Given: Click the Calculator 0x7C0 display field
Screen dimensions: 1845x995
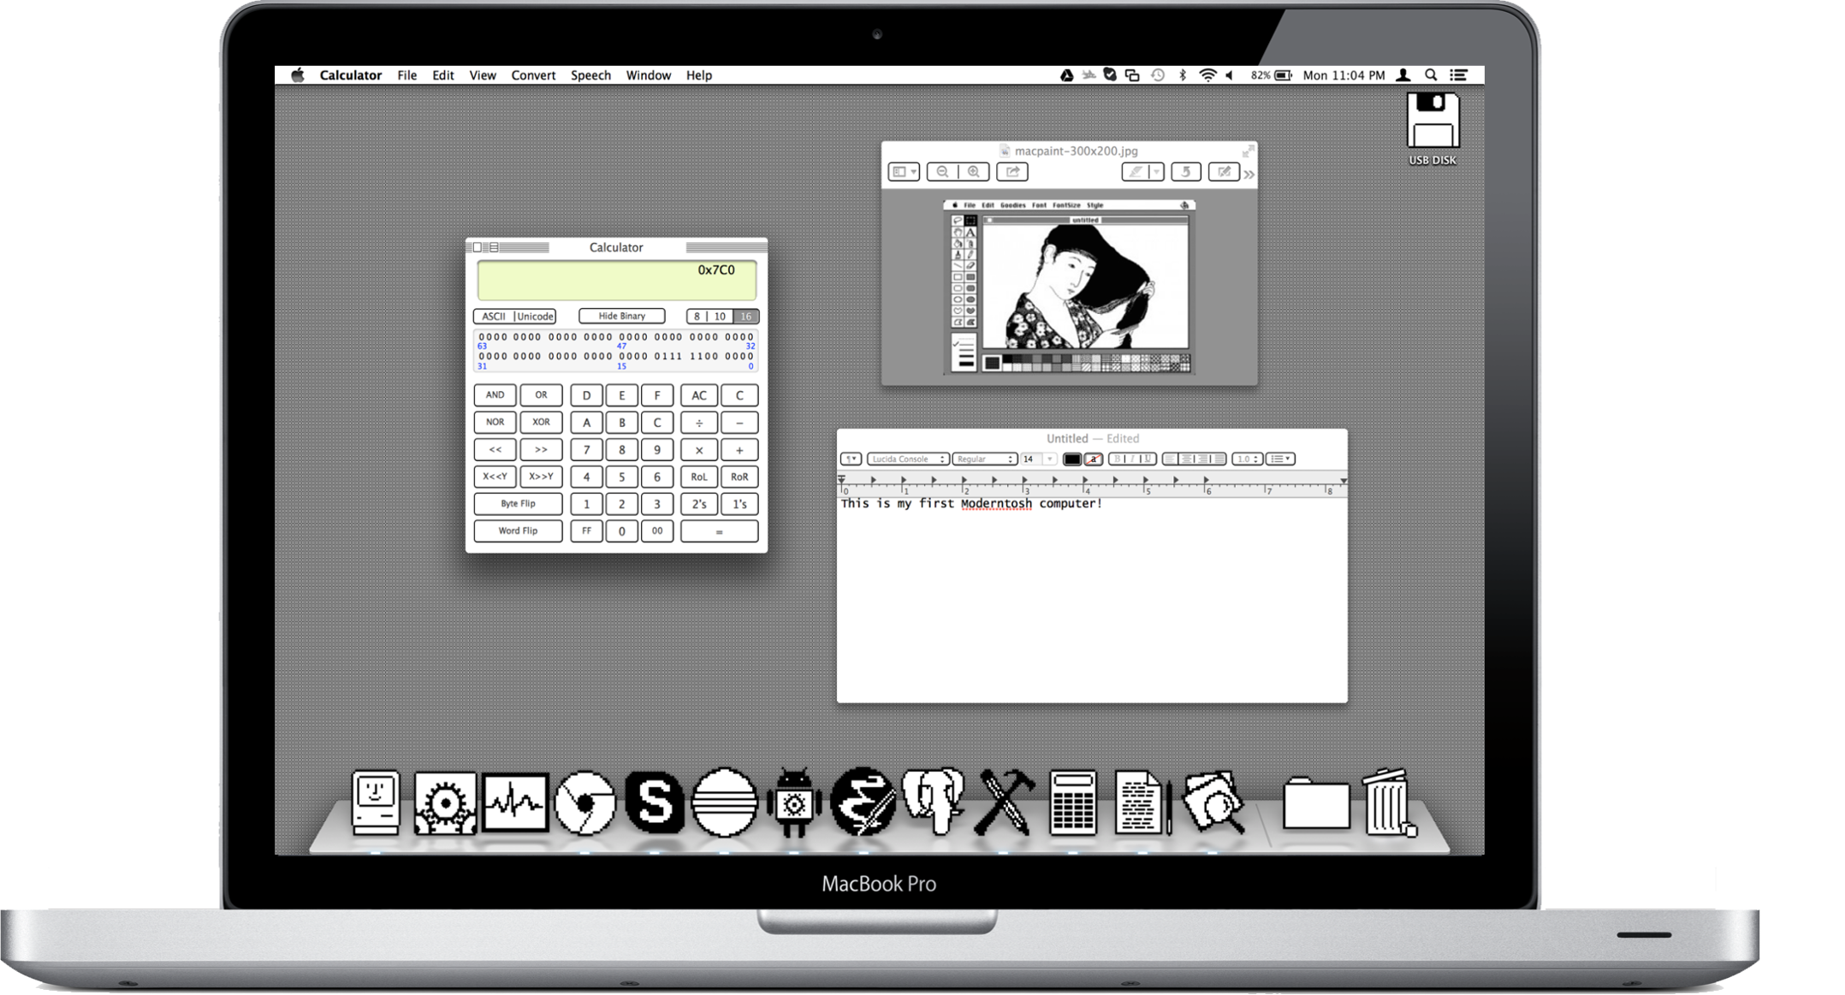Looking at the screenshot, I should click(x=616, y=280).
